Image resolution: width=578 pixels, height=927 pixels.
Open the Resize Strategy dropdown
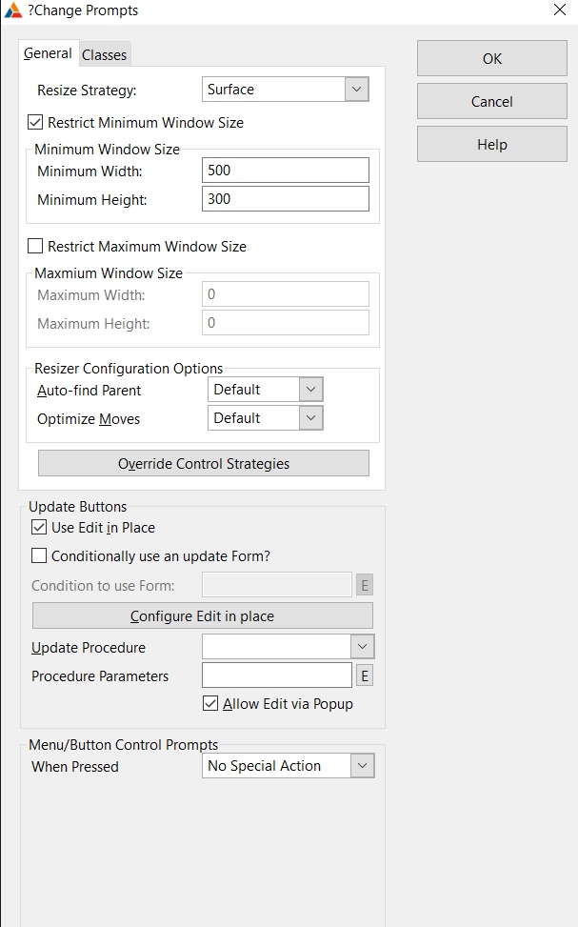[357, 90]
